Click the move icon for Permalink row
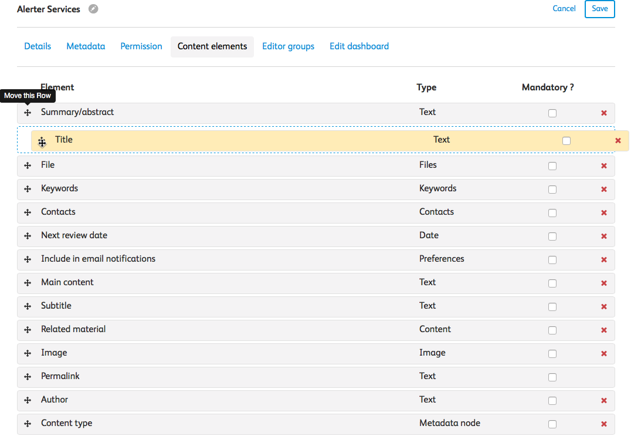Screen dimensions: 631x436 pos(28,377)
